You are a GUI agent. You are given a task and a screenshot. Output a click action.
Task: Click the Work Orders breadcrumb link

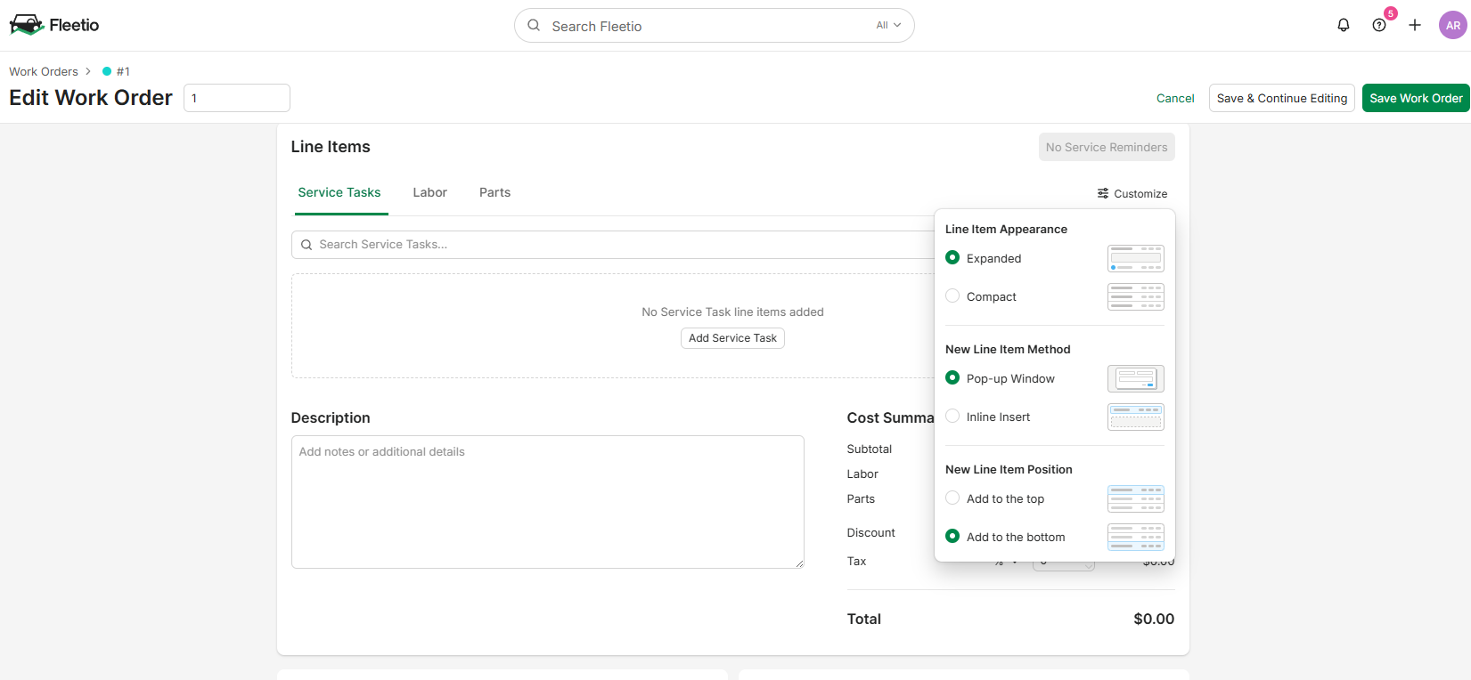click(x=44, y=71)
